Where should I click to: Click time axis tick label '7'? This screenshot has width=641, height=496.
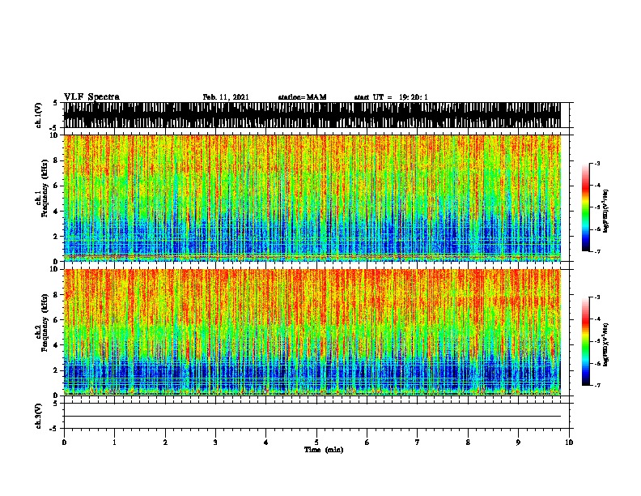coord(418,443)
